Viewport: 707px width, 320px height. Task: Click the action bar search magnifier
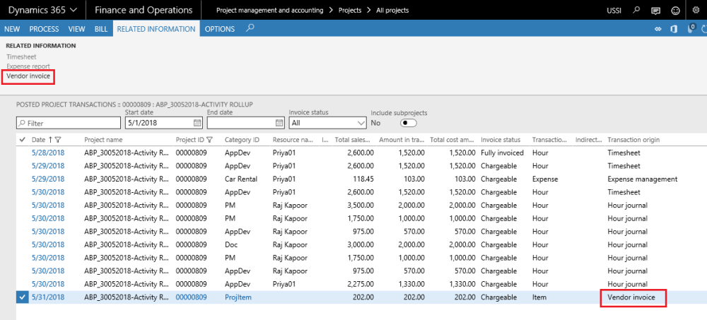tap(250, 29)
